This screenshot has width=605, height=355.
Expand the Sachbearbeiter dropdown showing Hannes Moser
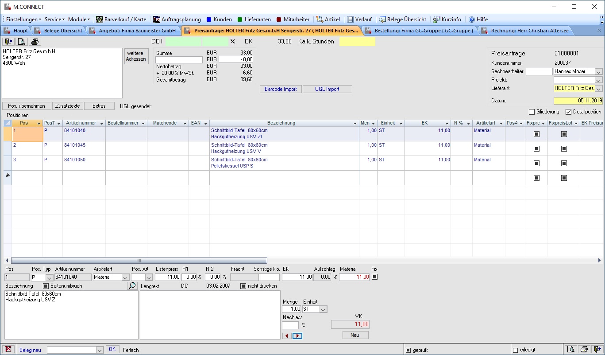(598, 72)
